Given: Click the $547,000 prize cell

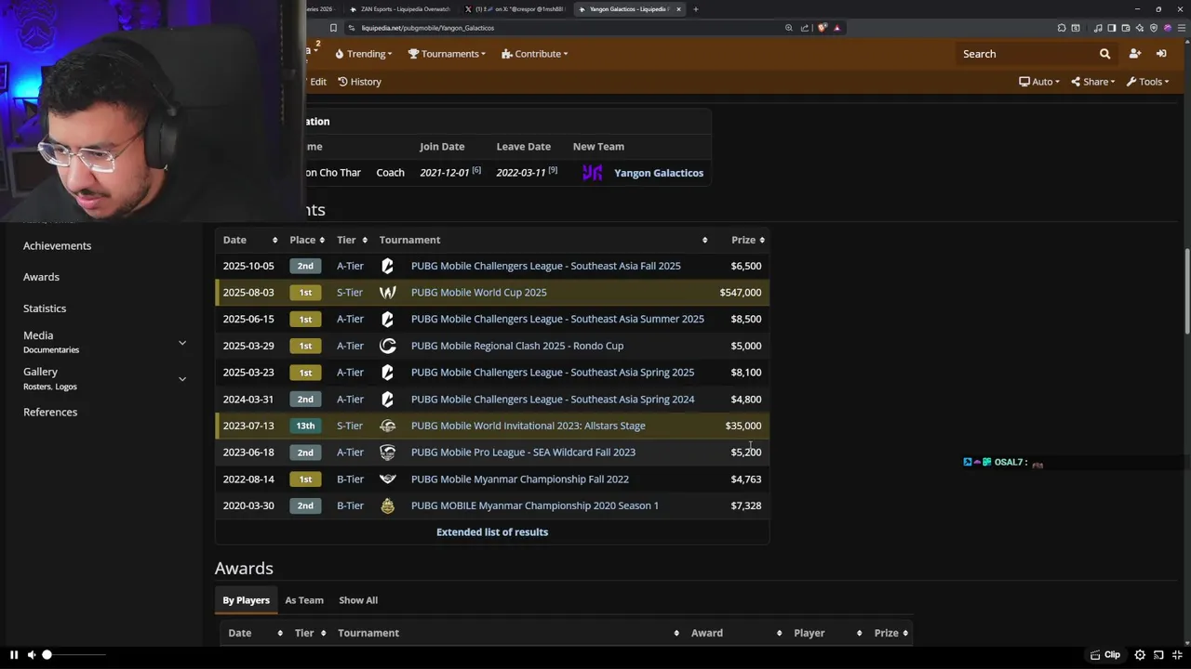Looking at the screenshot, I should tap(740, 293).
